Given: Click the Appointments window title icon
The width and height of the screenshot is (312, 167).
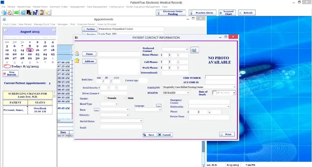Looking at the screenshot, I should point(4,19).
